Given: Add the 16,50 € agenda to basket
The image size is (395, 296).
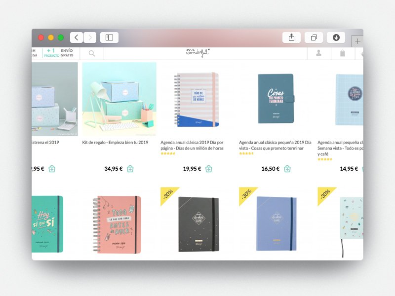Looking at the screenshot, I should (287, 169).
